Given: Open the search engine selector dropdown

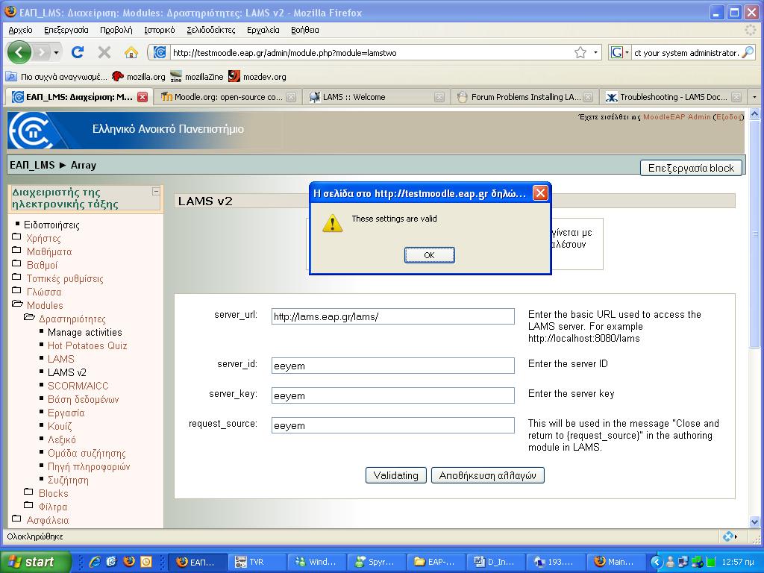Looking at the screenshot, I should (x=620, y=52).
